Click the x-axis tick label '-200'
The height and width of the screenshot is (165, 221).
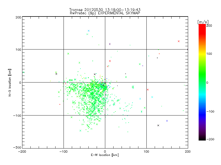coord(22,152)
